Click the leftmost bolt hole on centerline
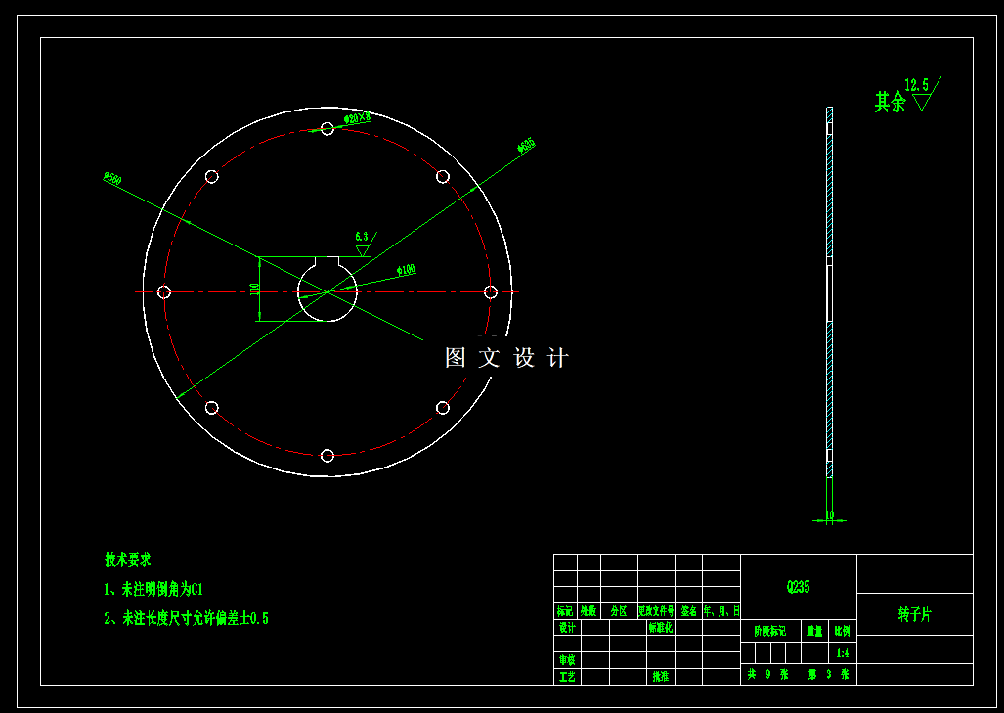The width and height of the screenshot is (1004, 713). tap(164, 292)
